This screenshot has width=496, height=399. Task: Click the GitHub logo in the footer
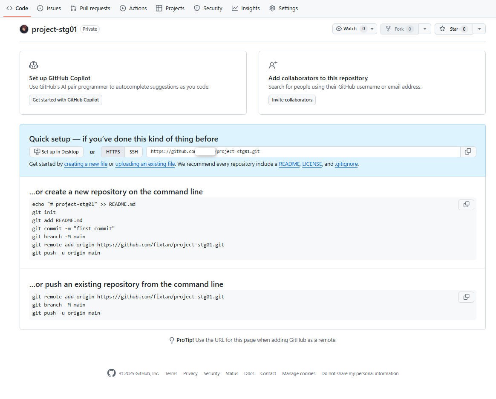(111, 373)
